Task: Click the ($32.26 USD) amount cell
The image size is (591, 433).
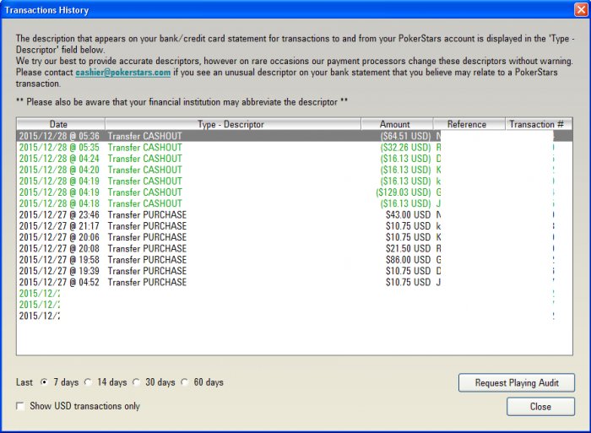Action: click(x=405, y=148)
